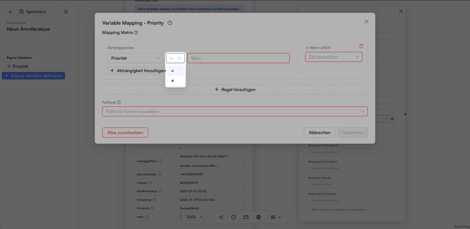470x229 pixels.
Task: Expand the Ziel auswählen dropdown
Action: pyautogui.click(x=334, y=57)
